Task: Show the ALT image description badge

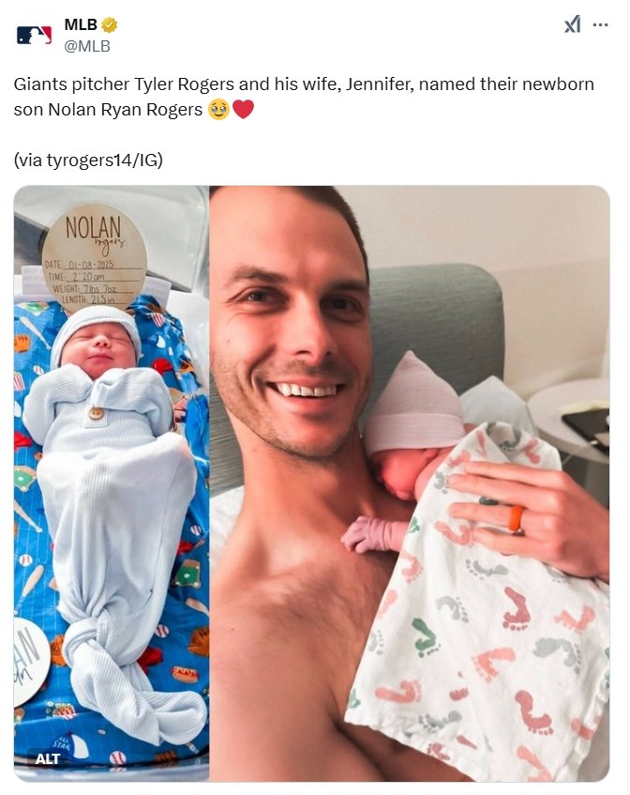Action: [48, 759]
